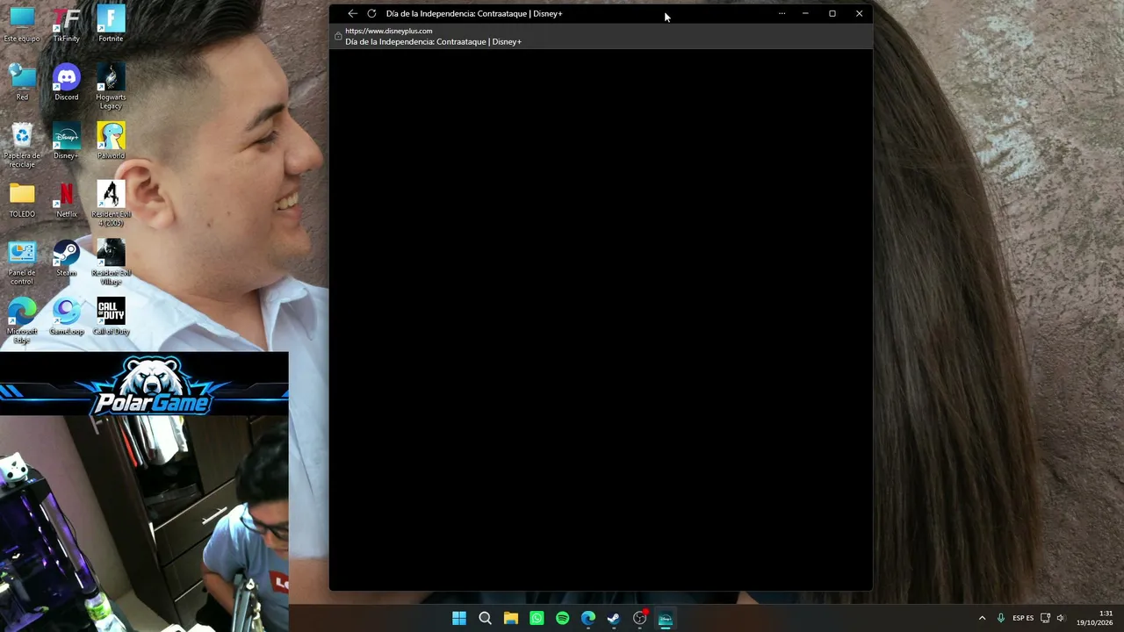This screenshot has width=1124, height=632.
Task: Open the network tray icon
Action: (1045, 618)
